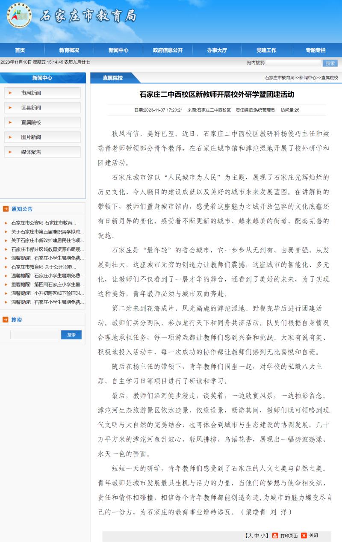Click the red X close icon
The height and width of the screenshot is (542, 342).
(304, 535)
